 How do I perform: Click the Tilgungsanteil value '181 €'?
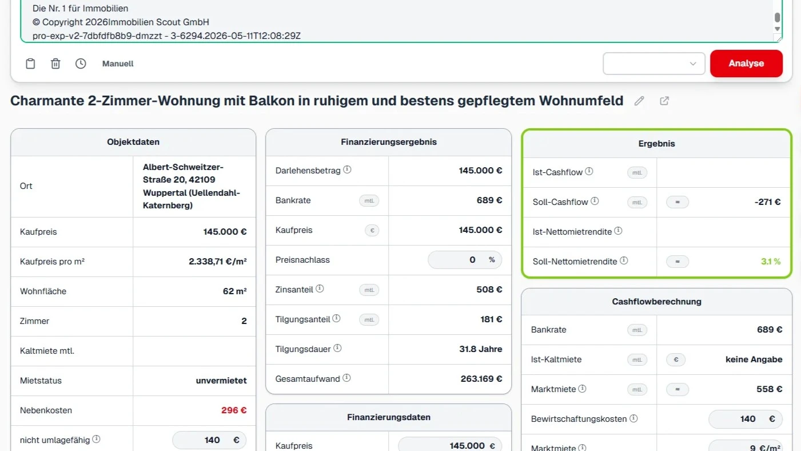(491, 319)
